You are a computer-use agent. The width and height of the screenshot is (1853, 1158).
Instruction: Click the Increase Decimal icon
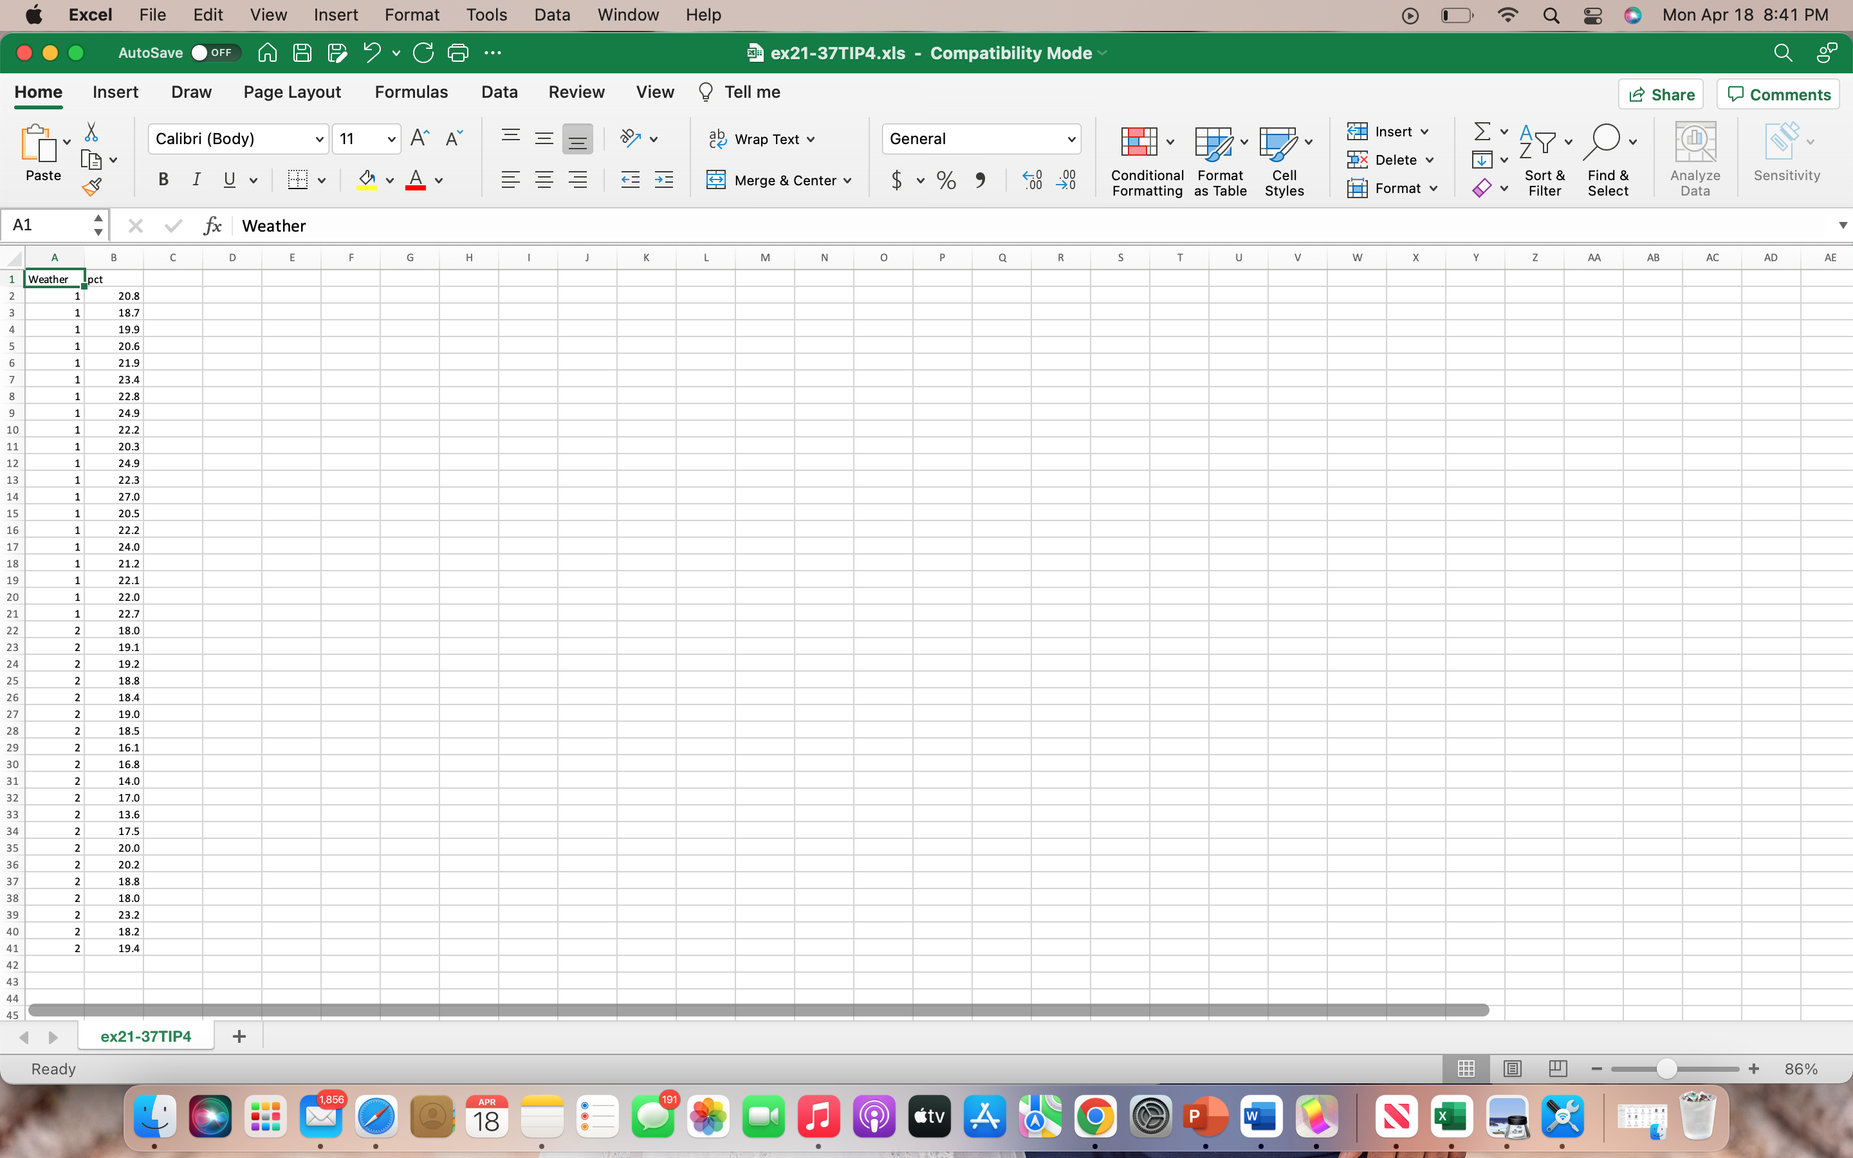[x=1031, y=180]
